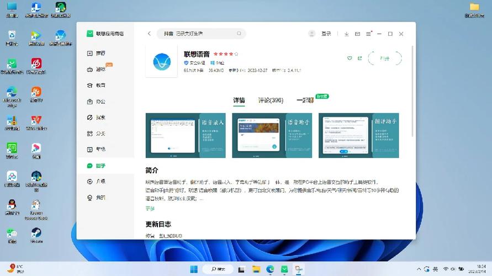Switch to the 评论(396) tab
The image size is (492, 276).
(271, 100)
